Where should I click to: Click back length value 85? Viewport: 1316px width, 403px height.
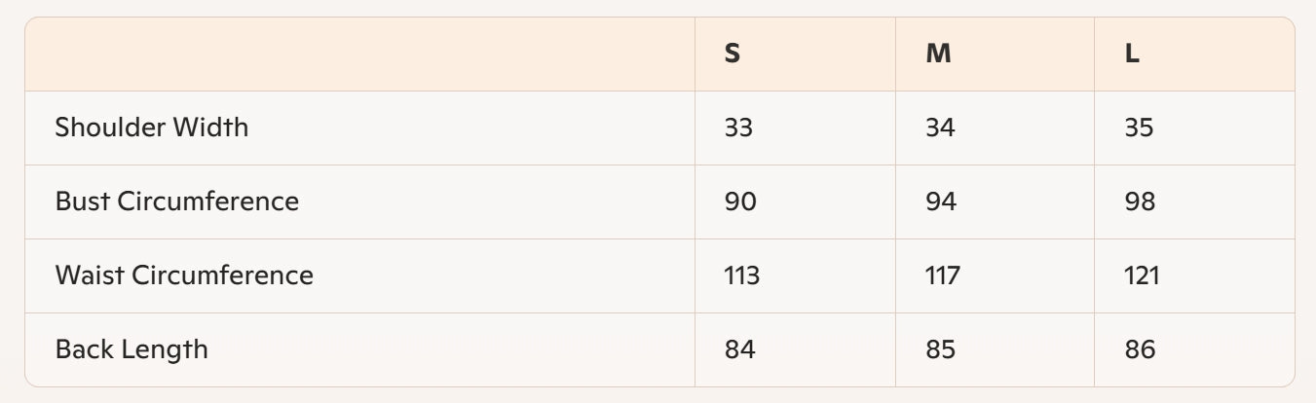(941, 349)
